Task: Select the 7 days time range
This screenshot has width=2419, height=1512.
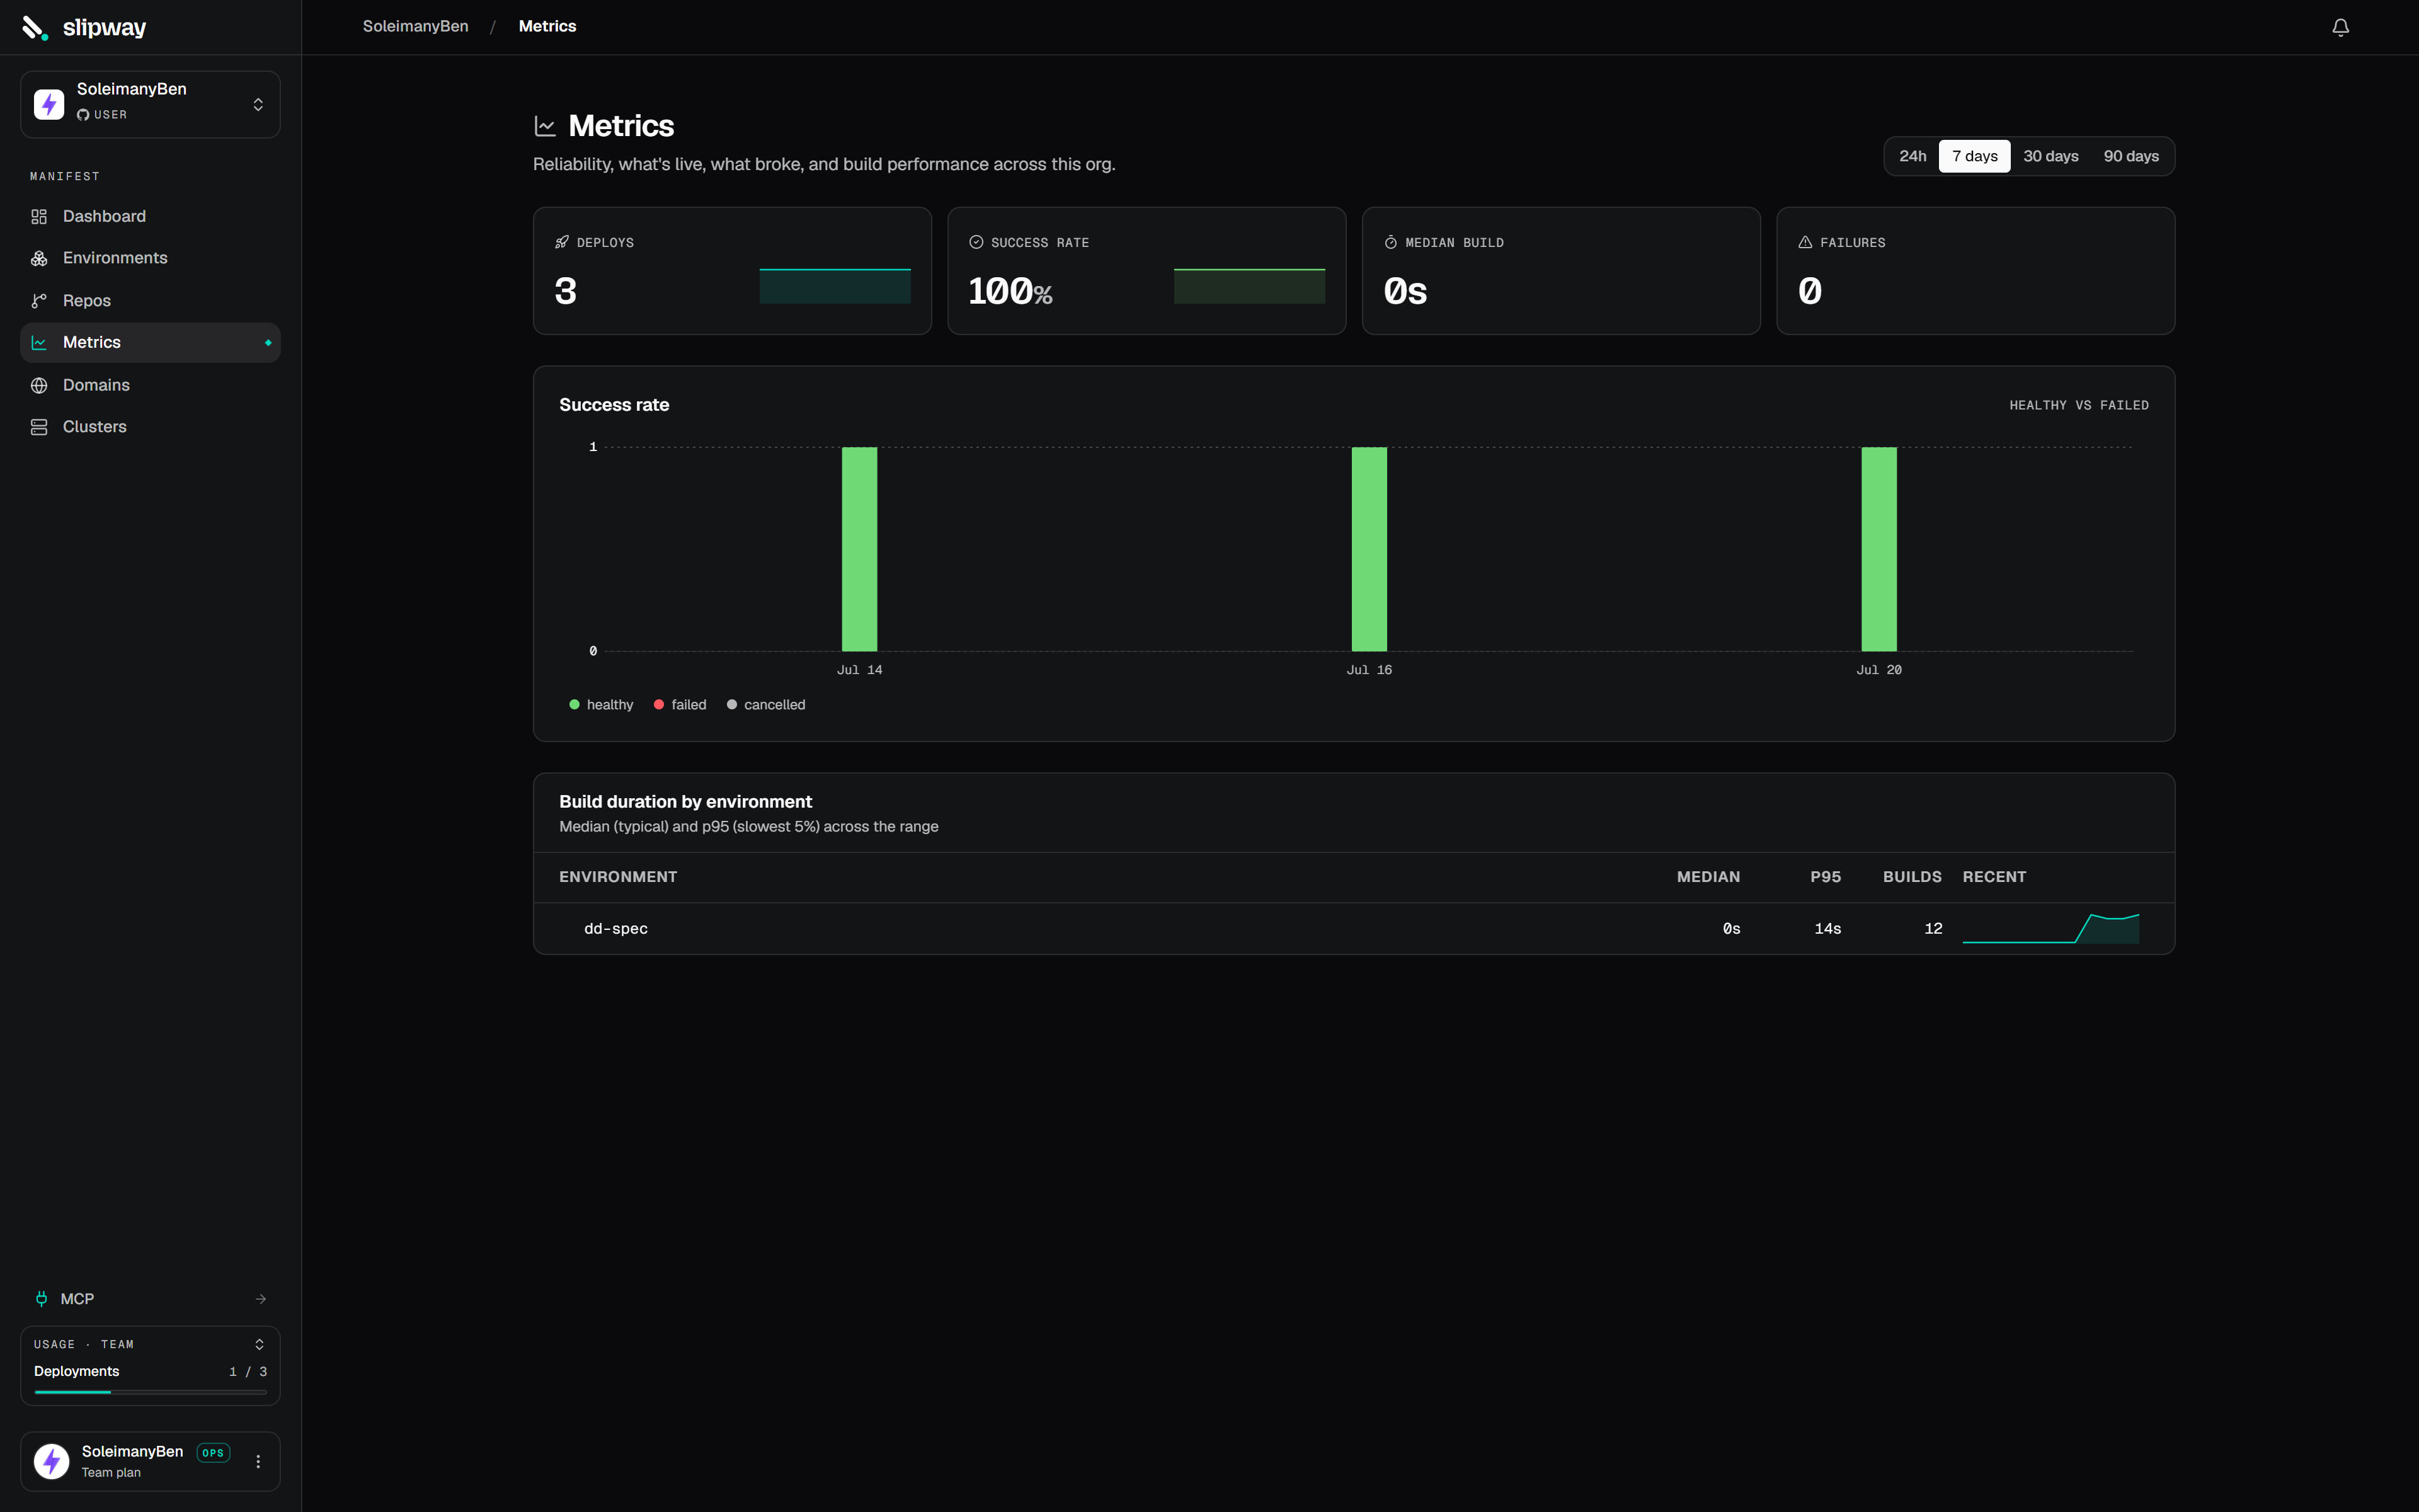Action: coord(1974,156)
